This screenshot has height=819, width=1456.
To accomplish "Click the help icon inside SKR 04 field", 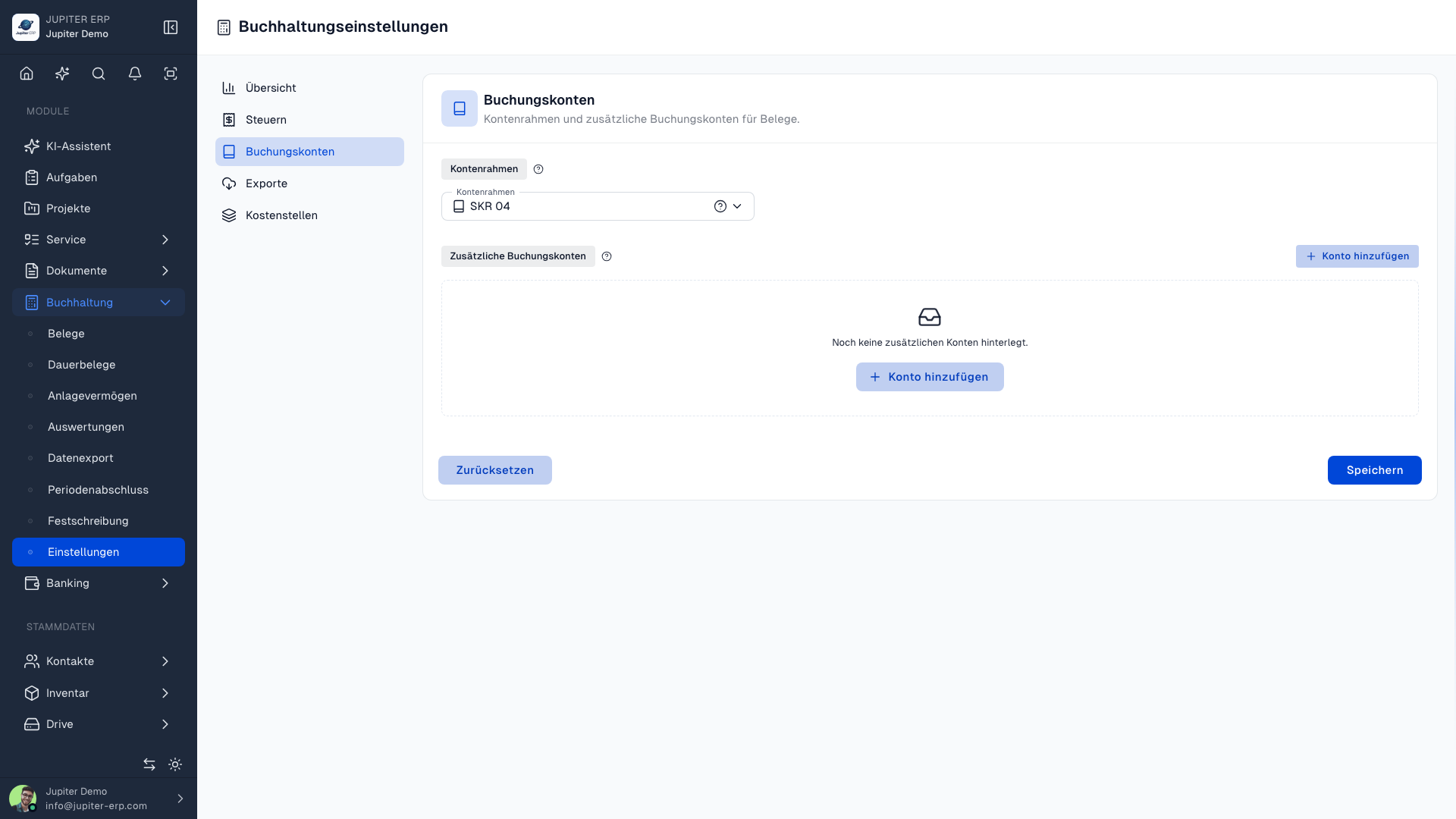I will pos(720,206).
